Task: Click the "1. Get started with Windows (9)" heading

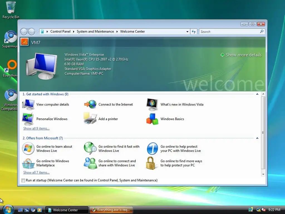Action: click(x=45, y=94)
